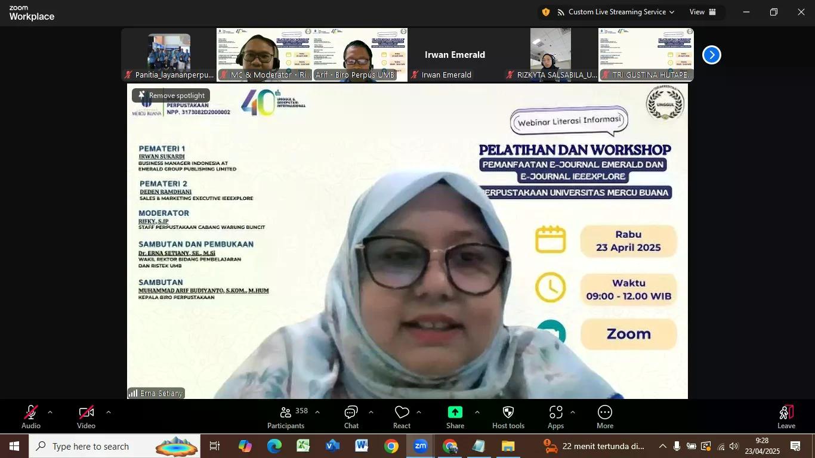Click the encryption shield icon
This screenshot has height=458, width=815.
[x=546, y=12]
